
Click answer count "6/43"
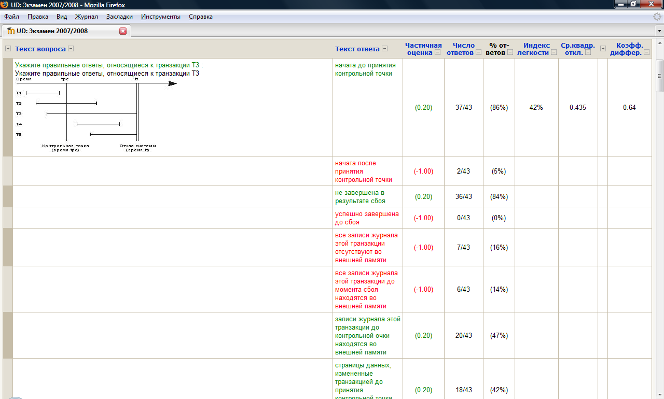click(464, 290)
